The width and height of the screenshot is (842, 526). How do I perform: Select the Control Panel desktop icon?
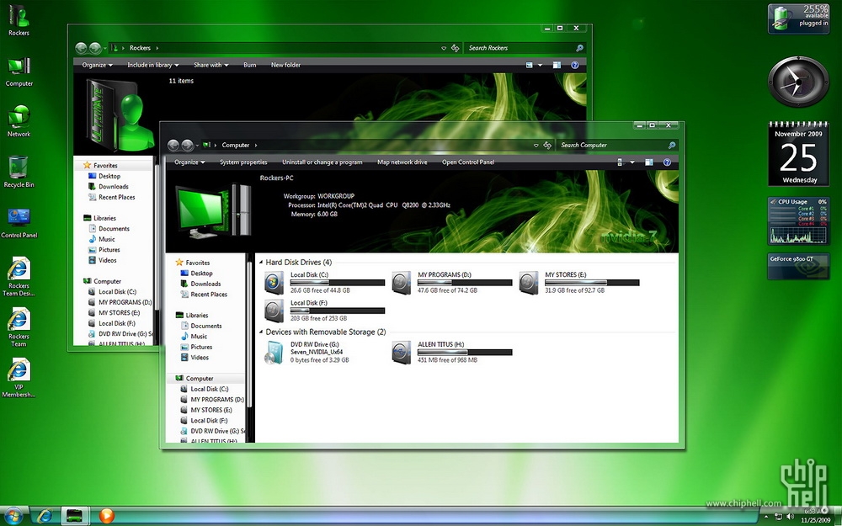[19, 223]
